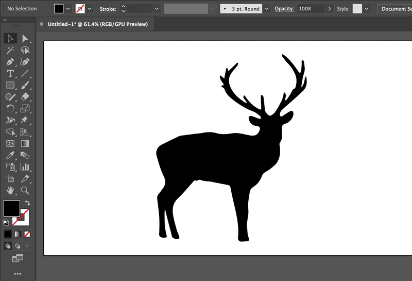Click the Opacity percentage input field
Image resolution: width=412 pixels, height=281 pixels.
(311, 9)
